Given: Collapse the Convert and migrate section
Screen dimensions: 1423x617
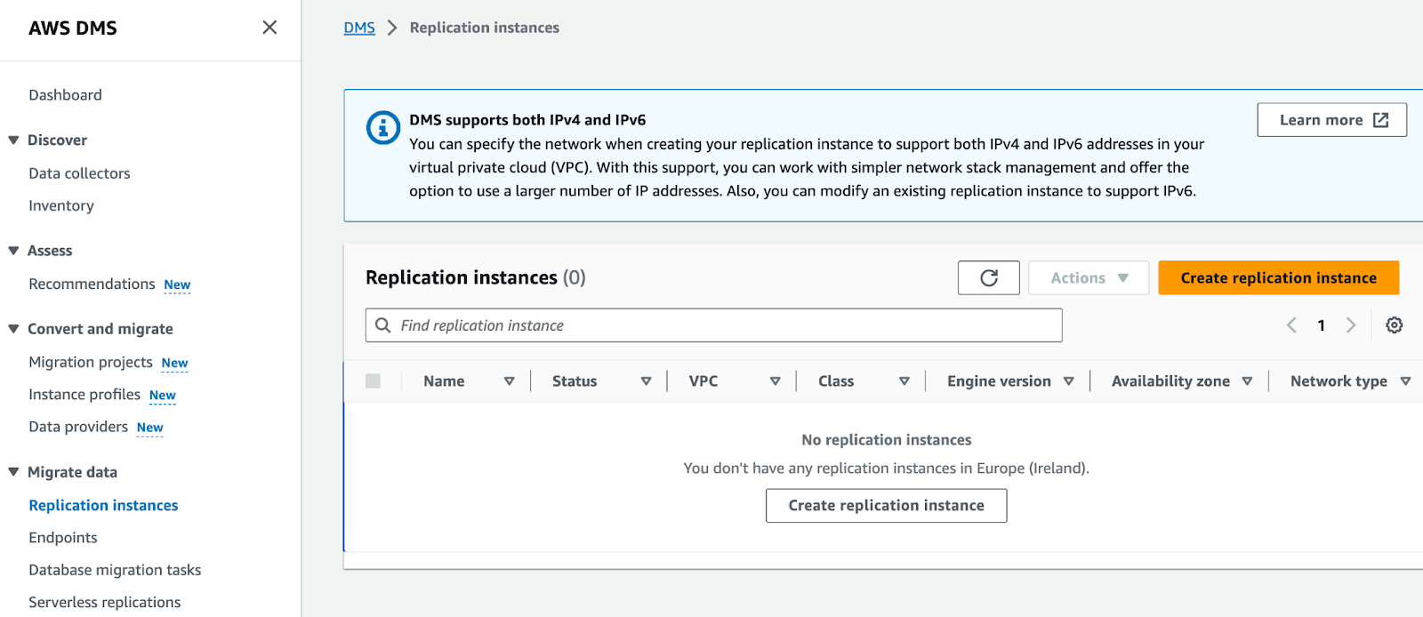Looking at the screenshot, I should 13,329.
